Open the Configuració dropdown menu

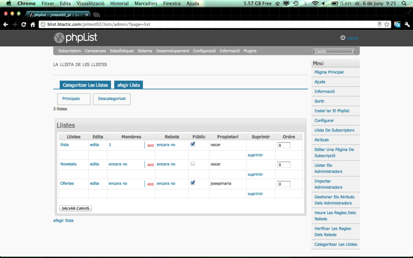tap(204, 51)
